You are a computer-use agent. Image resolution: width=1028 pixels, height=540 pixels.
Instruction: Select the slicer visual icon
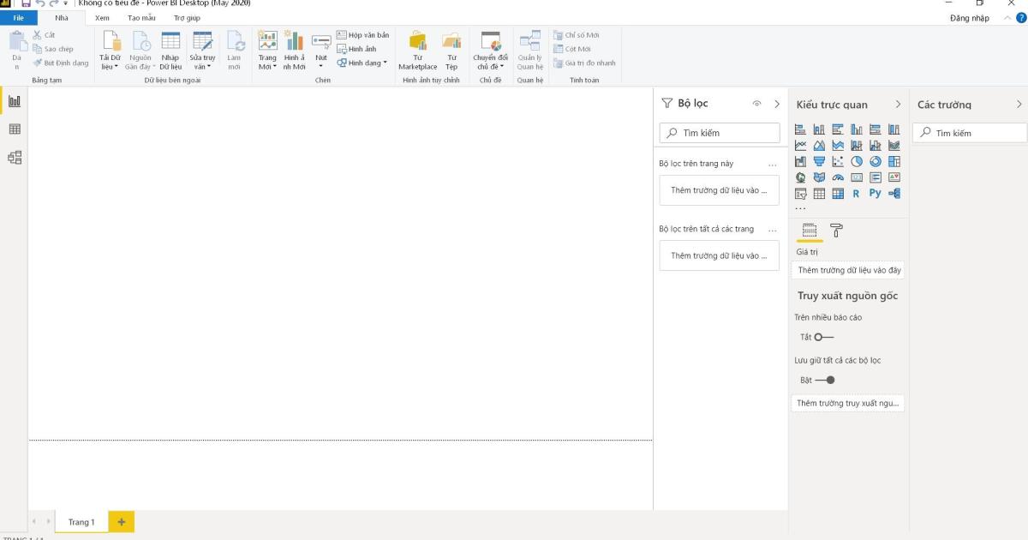coord(800,194)
